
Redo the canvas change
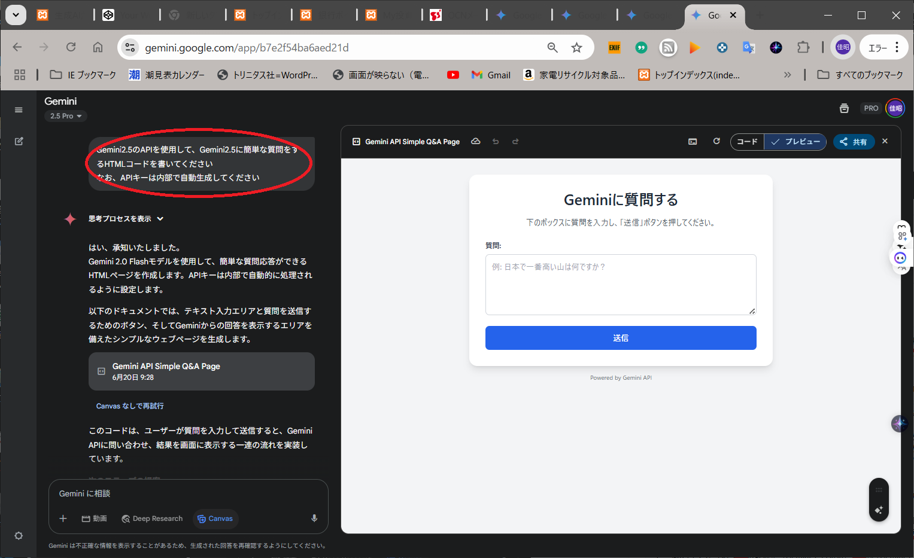point(515,141)
